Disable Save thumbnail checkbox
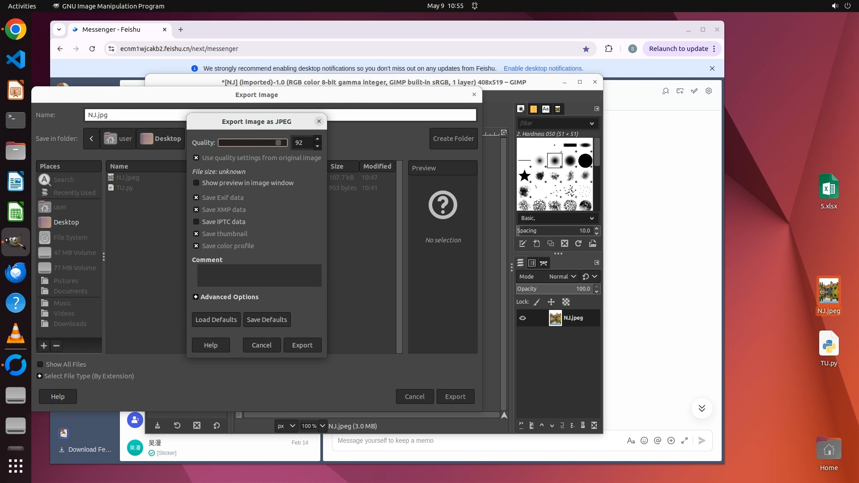Viewport: 859px width, 483px height. point(196,234)
